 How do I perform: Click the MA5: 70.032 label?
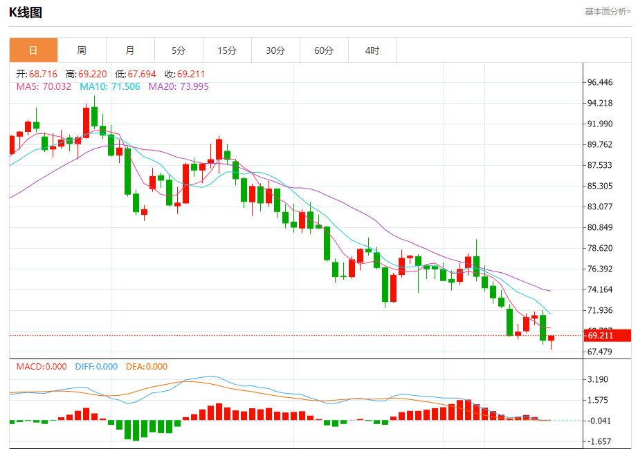click(44, 86)
